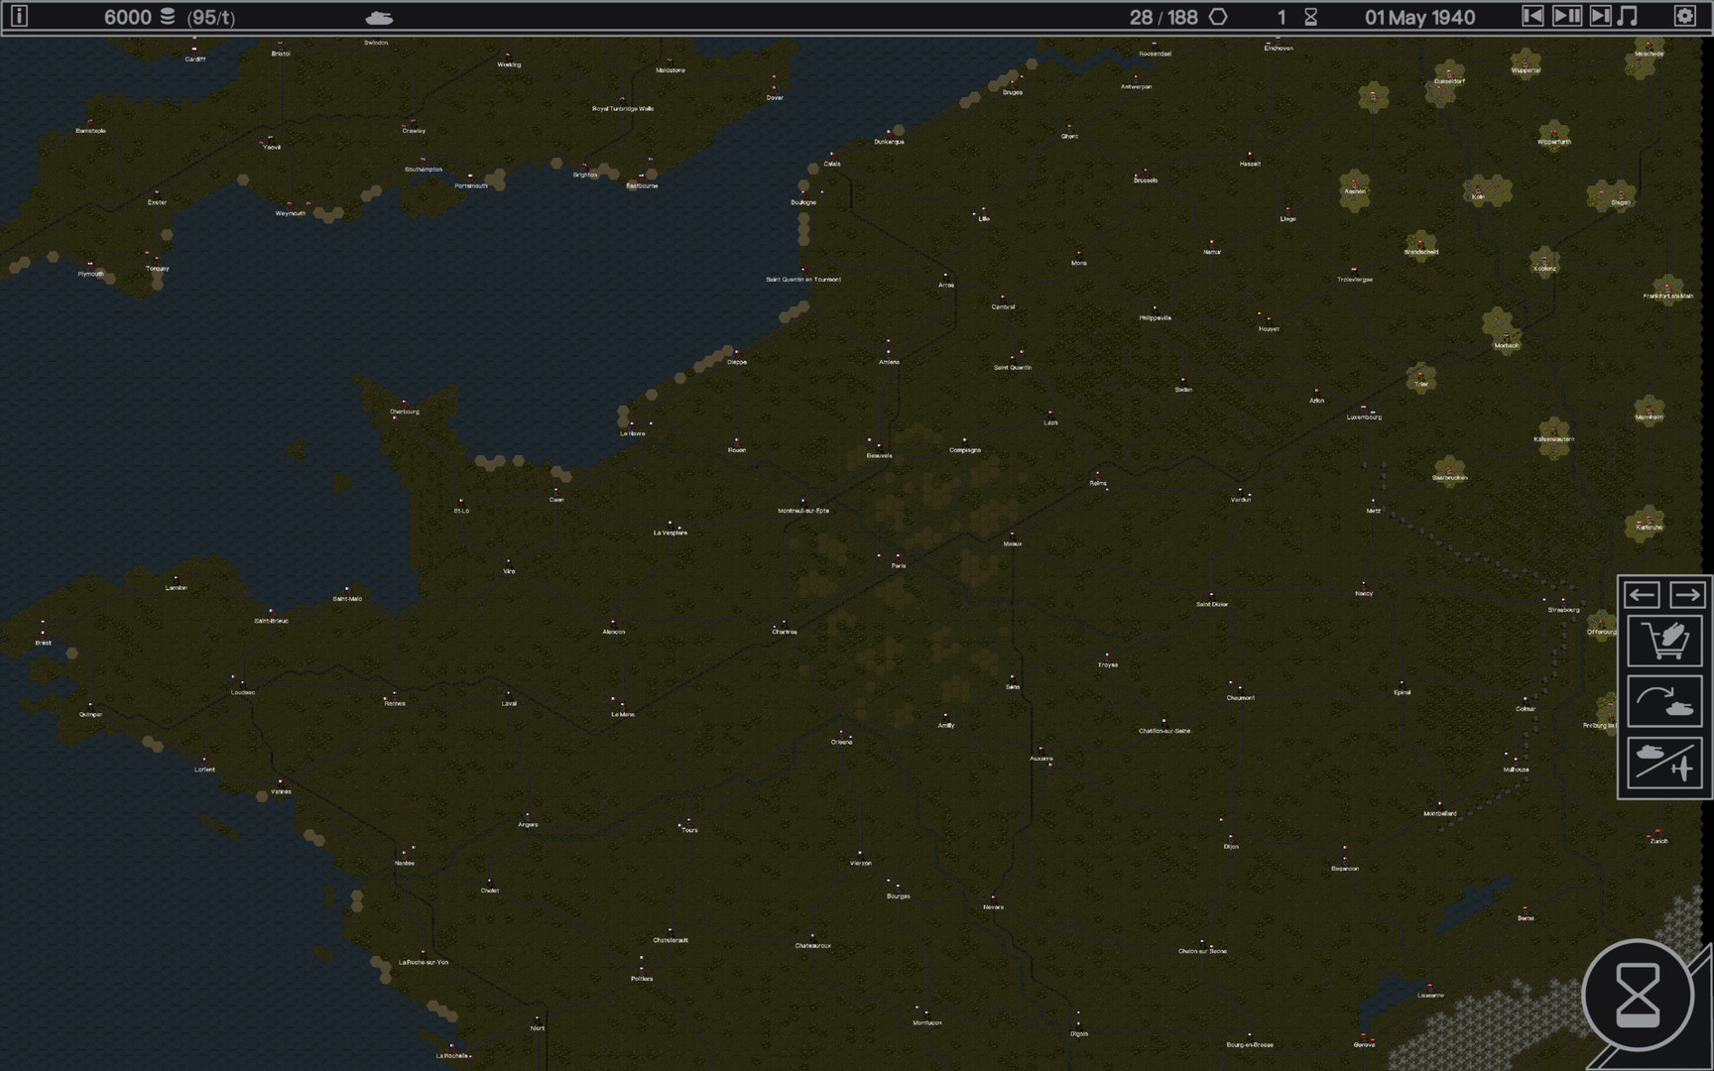End turn with large hourglass button
This screenshot has height=1071, width=1714.
click(x=1638, y=996)
